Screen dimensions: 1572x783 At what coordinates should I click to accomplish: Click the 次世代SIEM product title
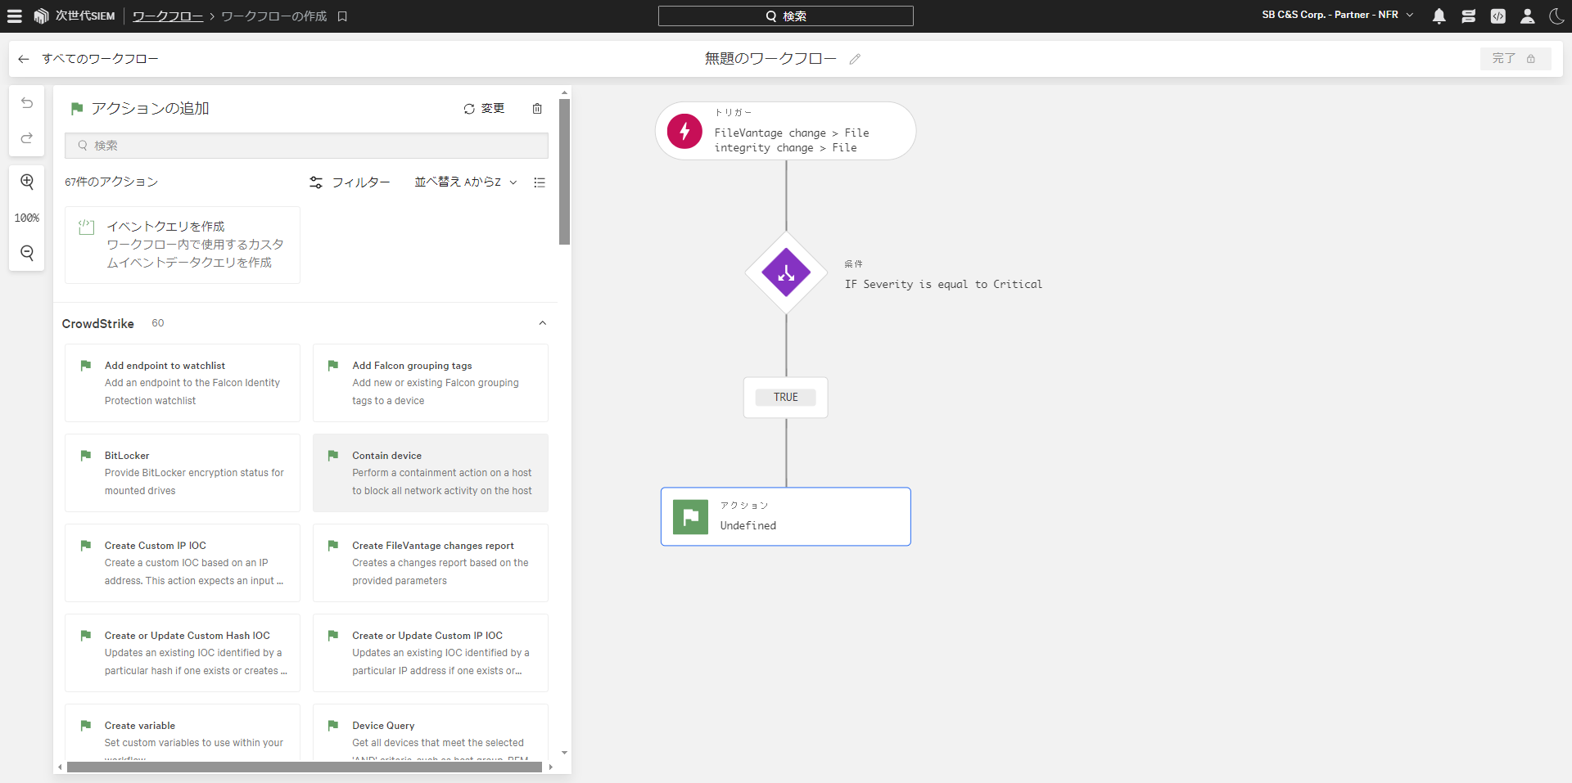coord(85,16)
